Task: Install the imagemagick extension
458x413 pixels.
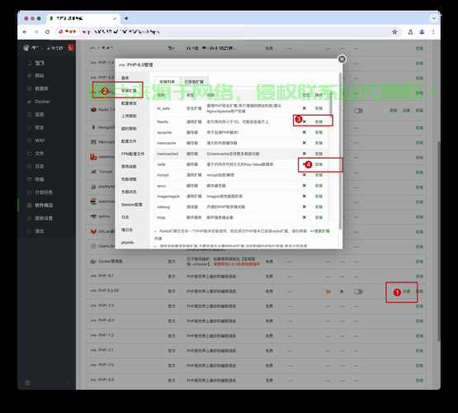Action: [x=319, y=196]
